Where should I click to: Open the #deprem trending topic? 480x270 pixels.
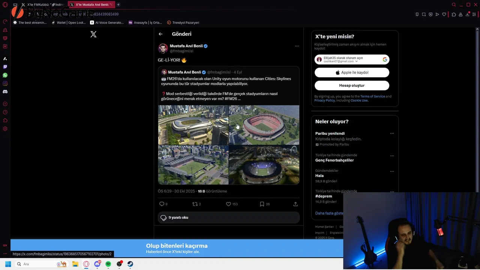(x=324, y=196)
